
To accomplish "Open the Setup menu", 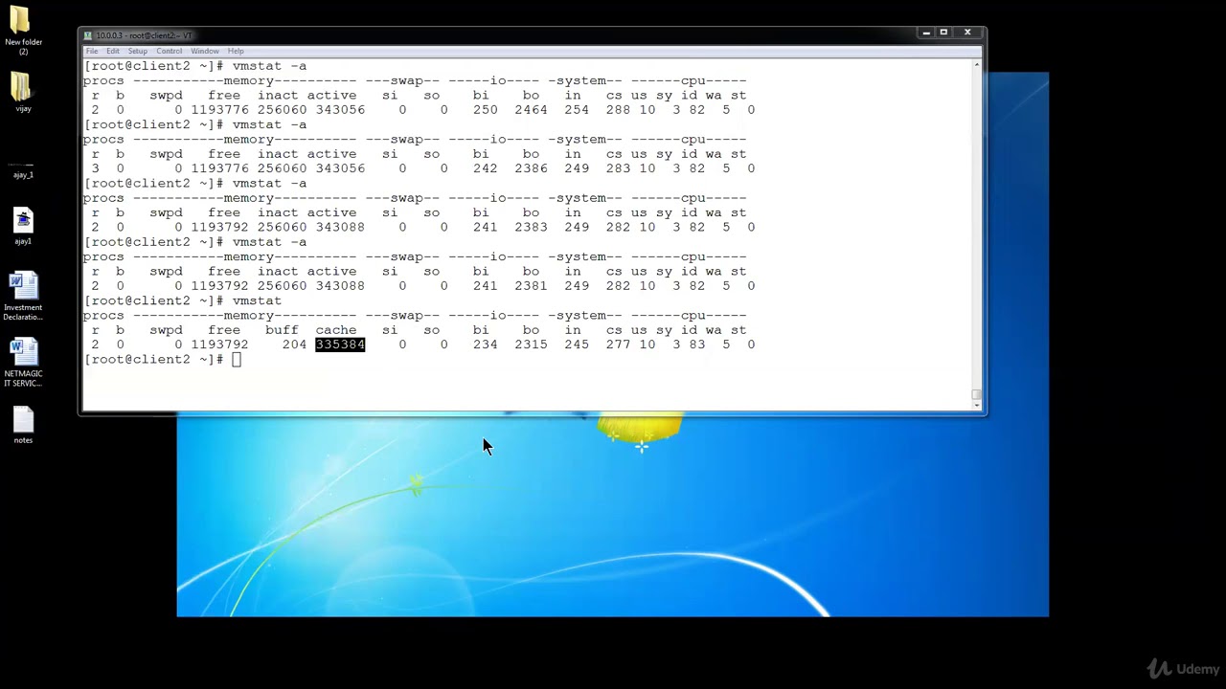I will [138, 51].
